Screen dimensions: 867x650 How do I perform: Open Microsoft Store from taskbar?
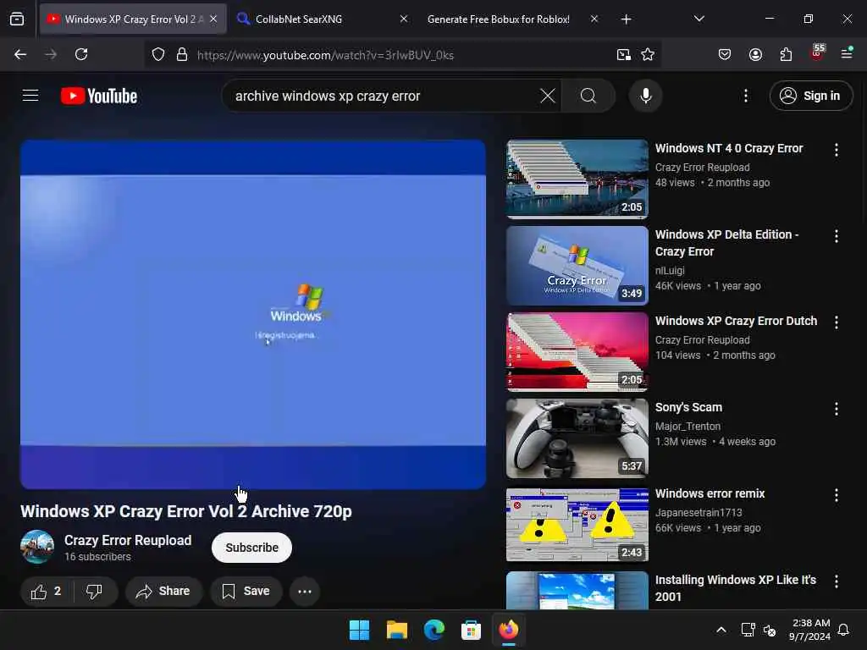click(471, 630)
